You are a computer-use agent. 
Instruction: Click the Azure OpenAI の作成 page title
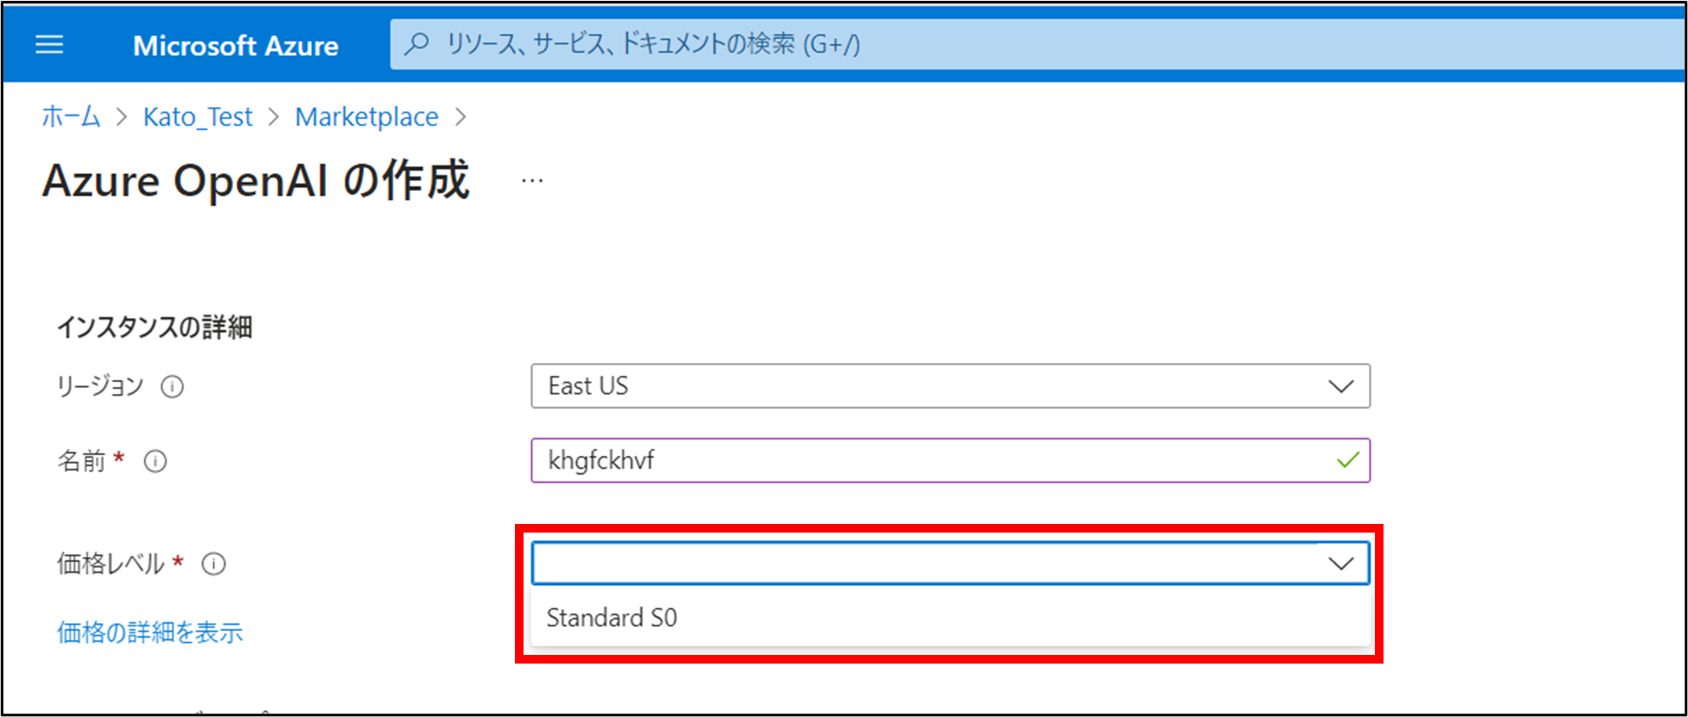[x=255, y=181]
